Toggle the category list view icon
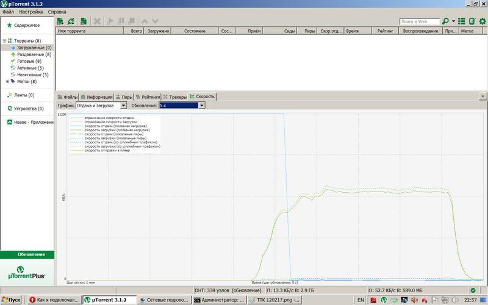This screenshot has width=488, height=305. pyautogui.click(x=462, y=21)
